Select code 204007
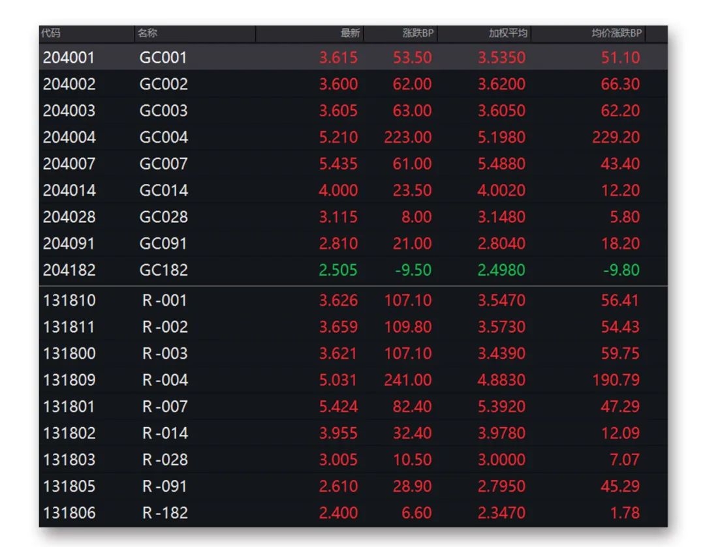 tap(69, 164)
